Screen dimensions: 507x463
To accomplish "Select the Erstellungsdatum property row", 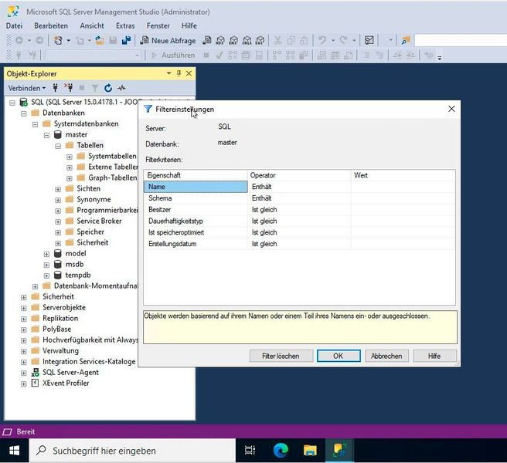I will (196, 244).
